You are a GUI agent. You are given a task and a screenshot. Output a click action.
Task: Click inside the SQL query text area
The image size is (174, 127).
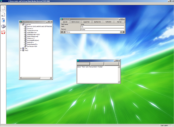coord(98,74)
